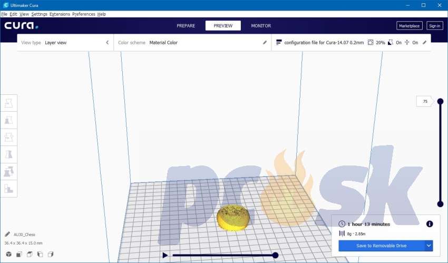Switch to 3D perspective view cube icon
Image resolution: width=448 pixels, height=263 pixels.
[9, 254]
